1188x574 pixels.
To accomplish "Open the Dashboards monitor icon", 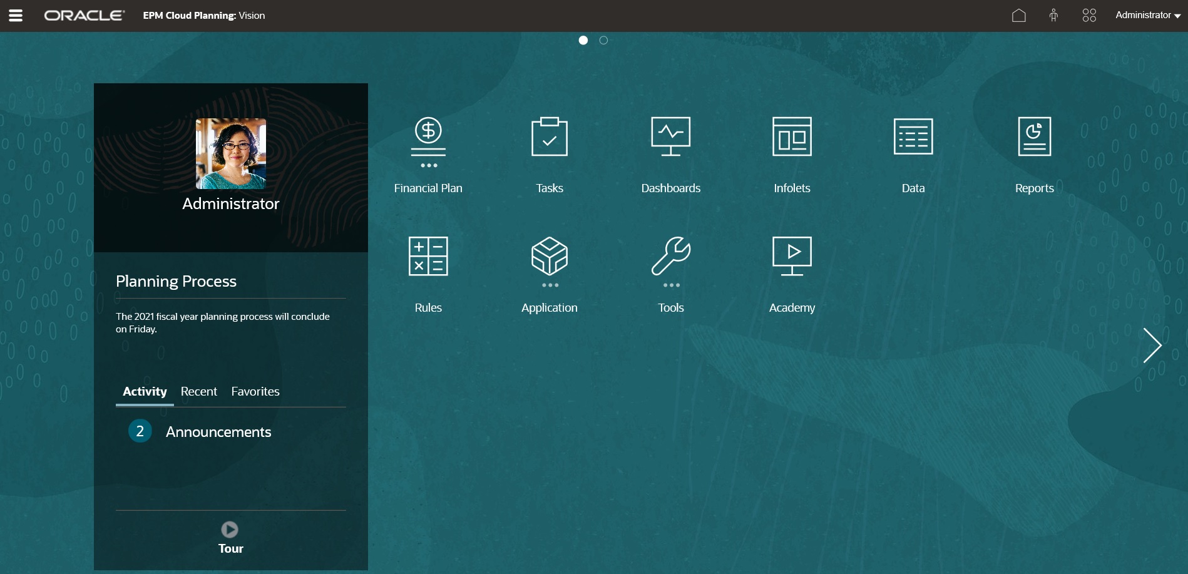I will coord(670,136).
